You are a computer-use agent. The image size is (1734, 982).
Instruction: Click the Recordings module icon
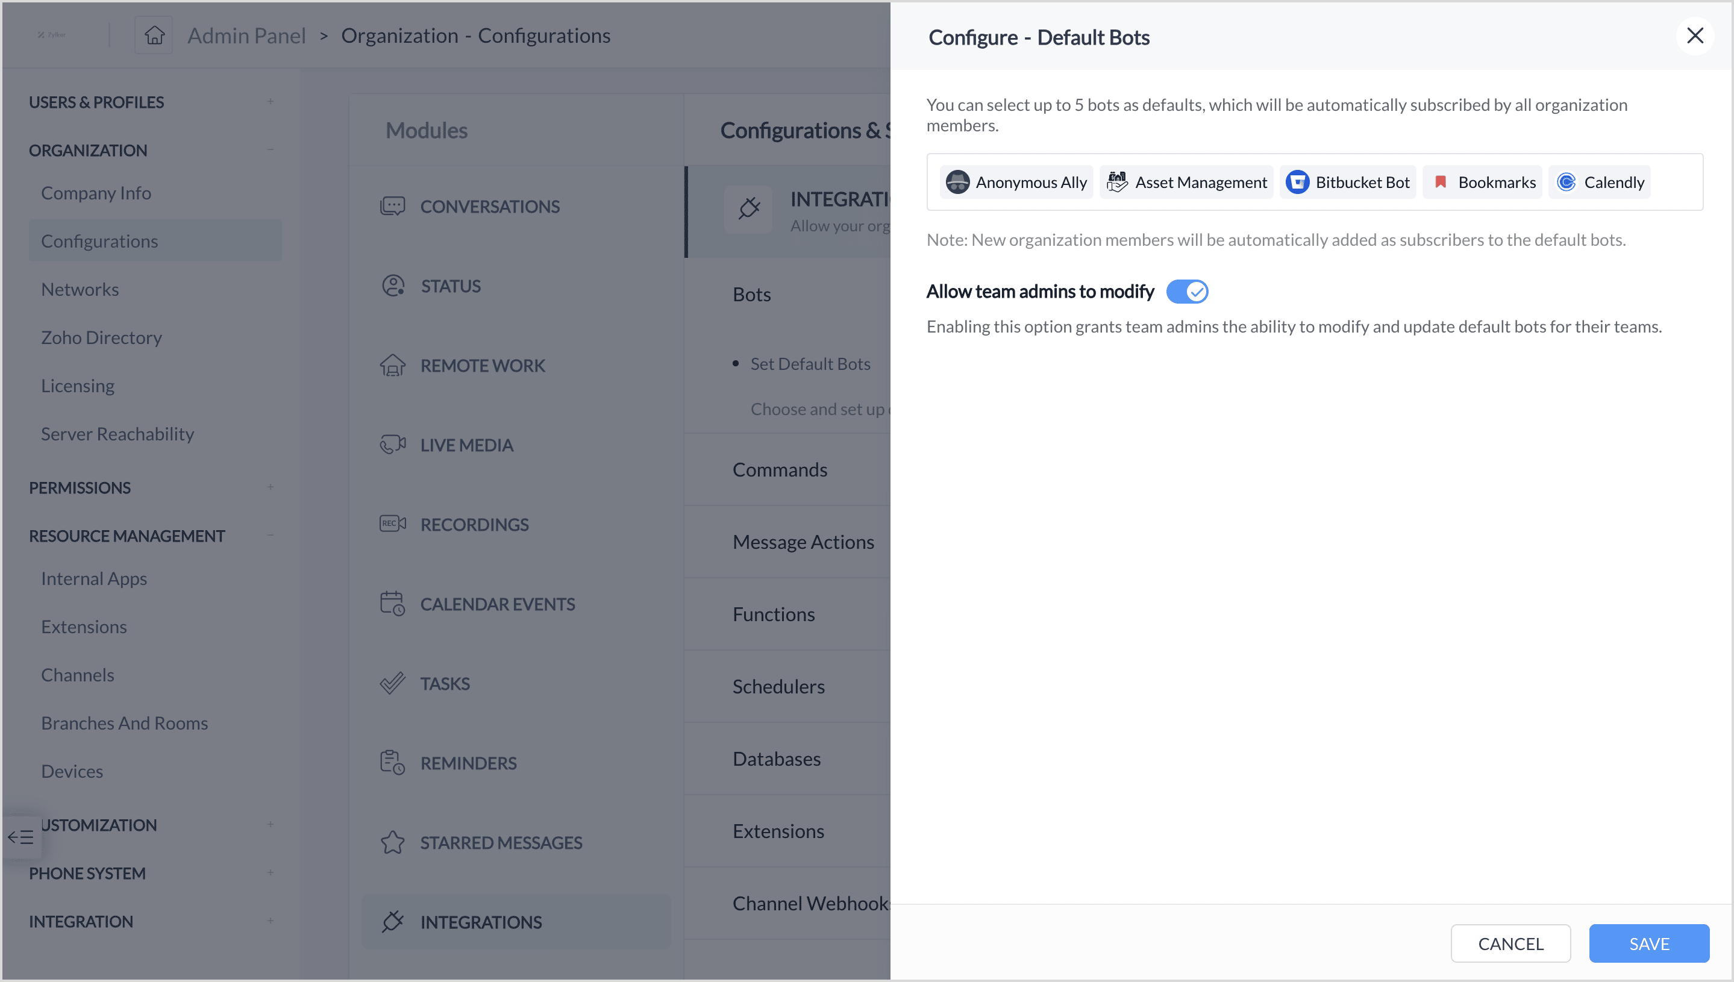tap(392, 524)
